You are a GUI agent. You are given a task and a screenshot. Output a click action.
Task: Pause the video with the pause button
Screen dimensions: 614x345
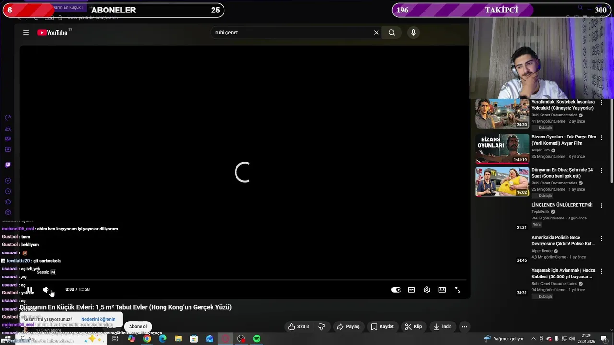click(30, 289)
